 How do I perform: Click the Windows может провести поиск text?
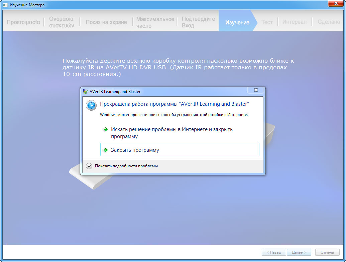pos(174,115)
